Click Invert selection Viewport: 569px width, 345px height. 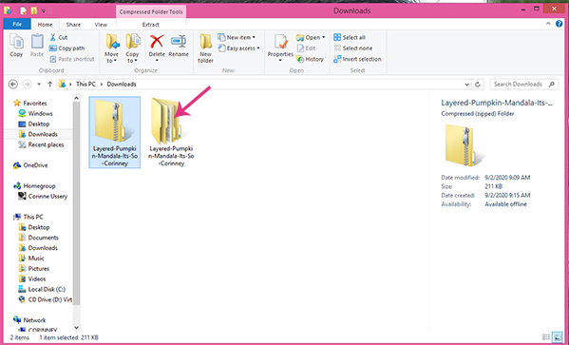[x=357, y=59]
